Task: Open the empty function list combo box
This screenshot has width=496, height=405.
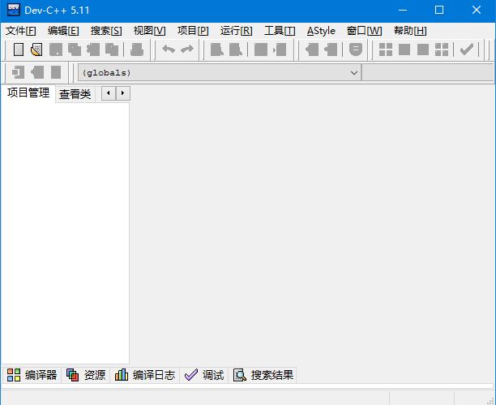Action: [x=428, y=73]
